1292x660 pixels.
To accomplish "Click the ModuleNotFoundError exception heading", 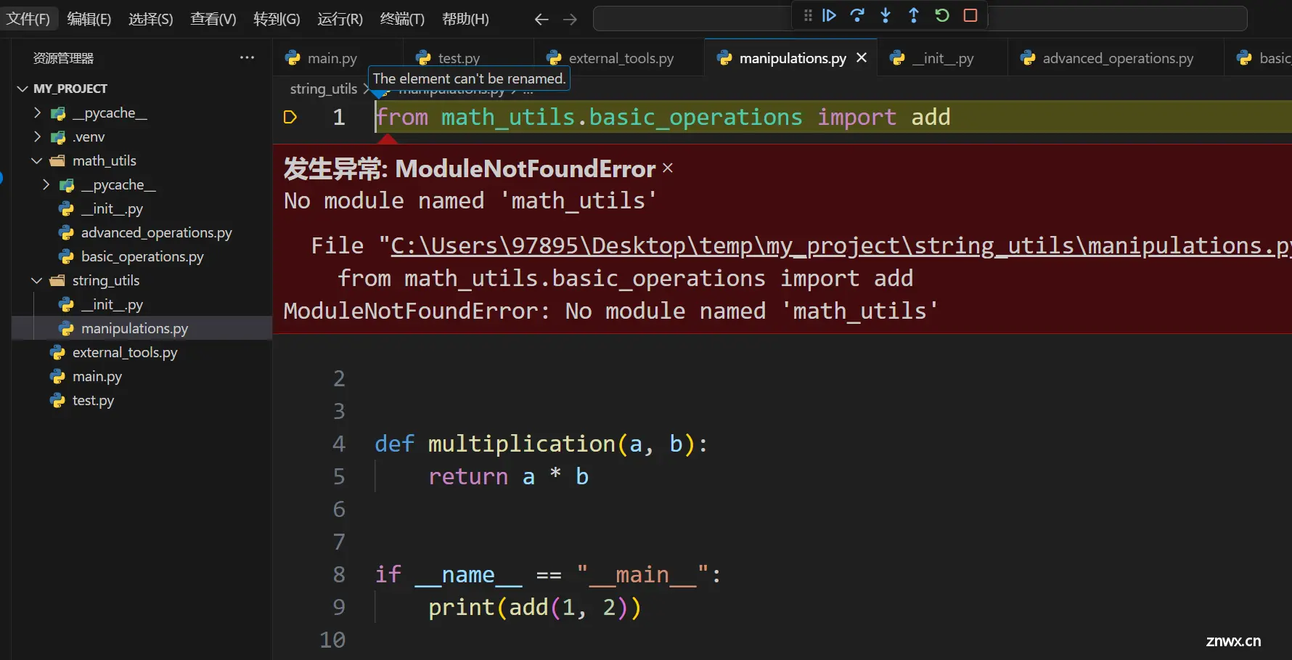I will pyautogui.click(x=470, y=168).
